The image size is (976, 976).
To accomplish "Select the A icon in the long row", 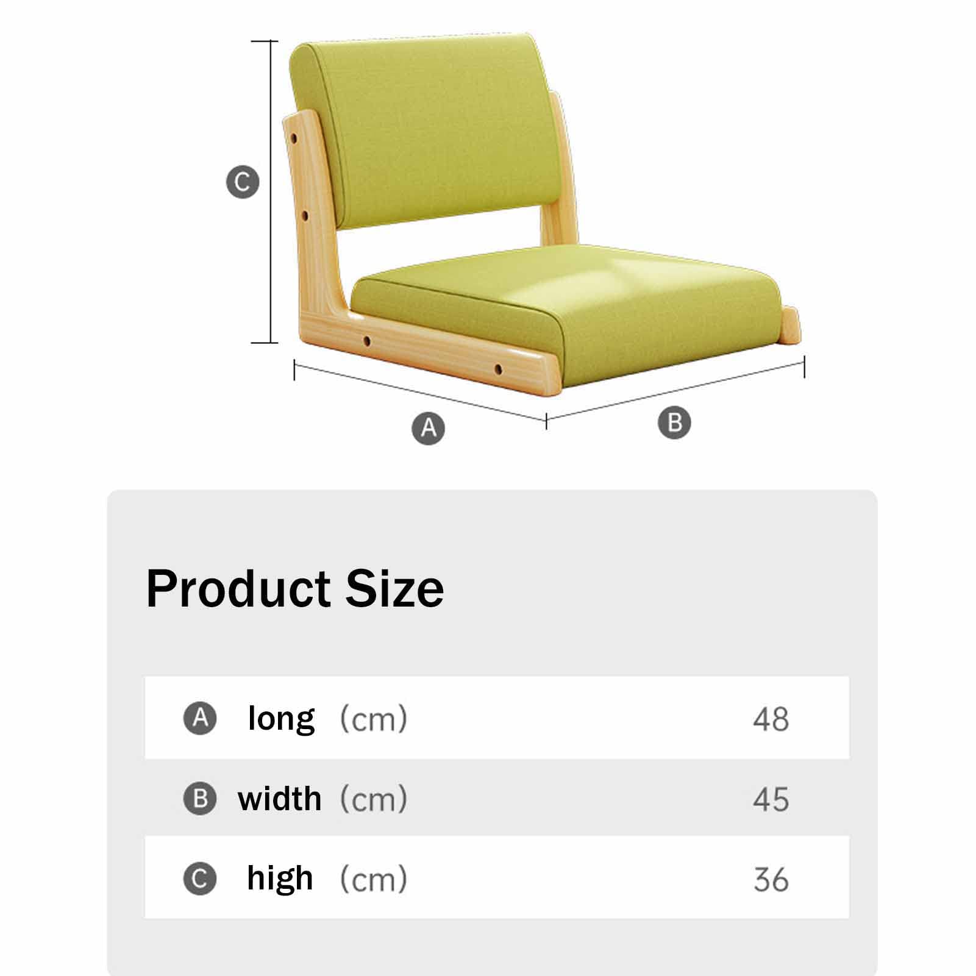I will 200,718.
